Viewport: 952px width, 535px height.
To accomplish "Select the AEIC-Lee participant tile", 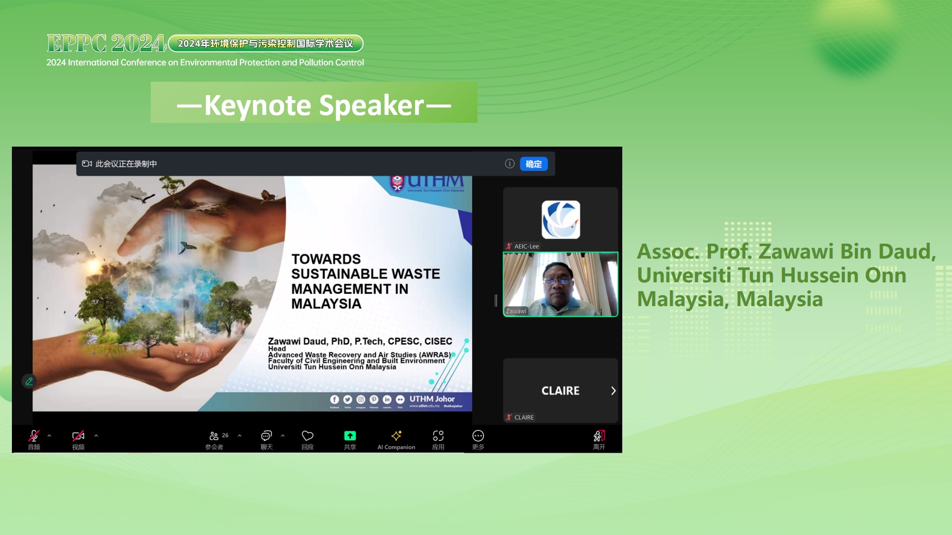I will click(560, 219).
